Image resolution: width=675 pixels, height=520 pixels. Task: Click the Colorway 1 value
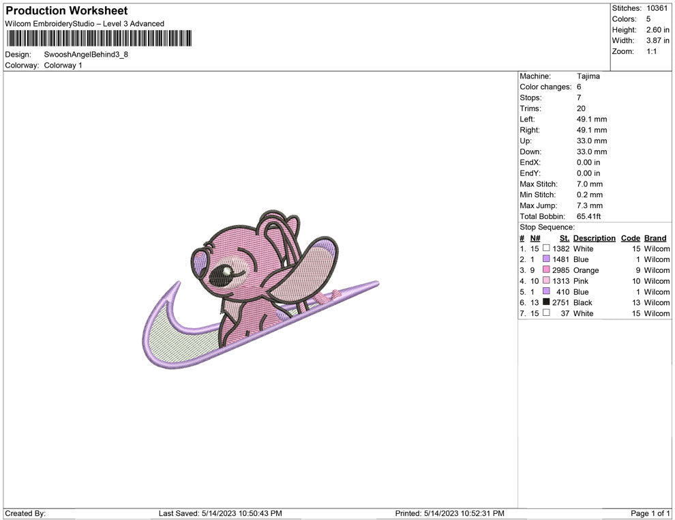click(63, 66)
